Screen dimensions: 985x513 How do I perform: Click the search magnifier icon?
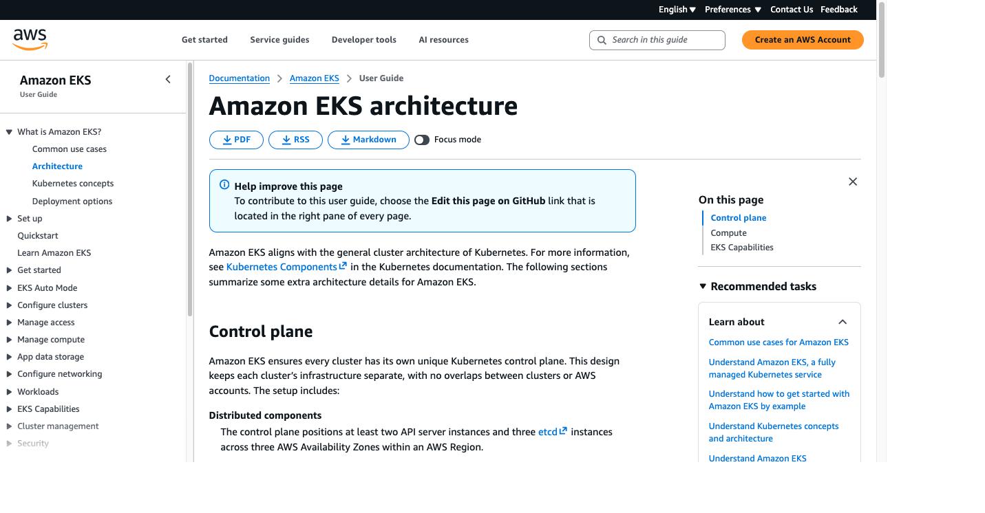pyautogui.click(x=602, y=40)
